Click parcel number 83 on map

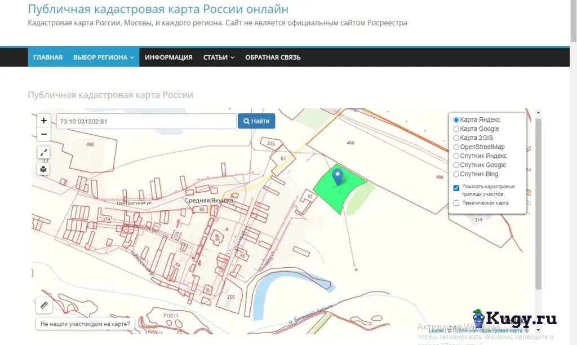pyautogui.click(x=283, y=158)
